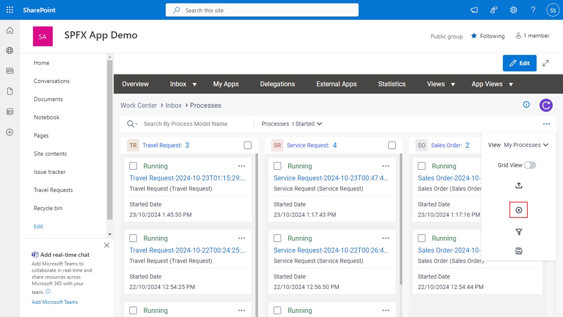Open the Statistics tab
The height and width of the screenshot is (317, 563).
392,84
